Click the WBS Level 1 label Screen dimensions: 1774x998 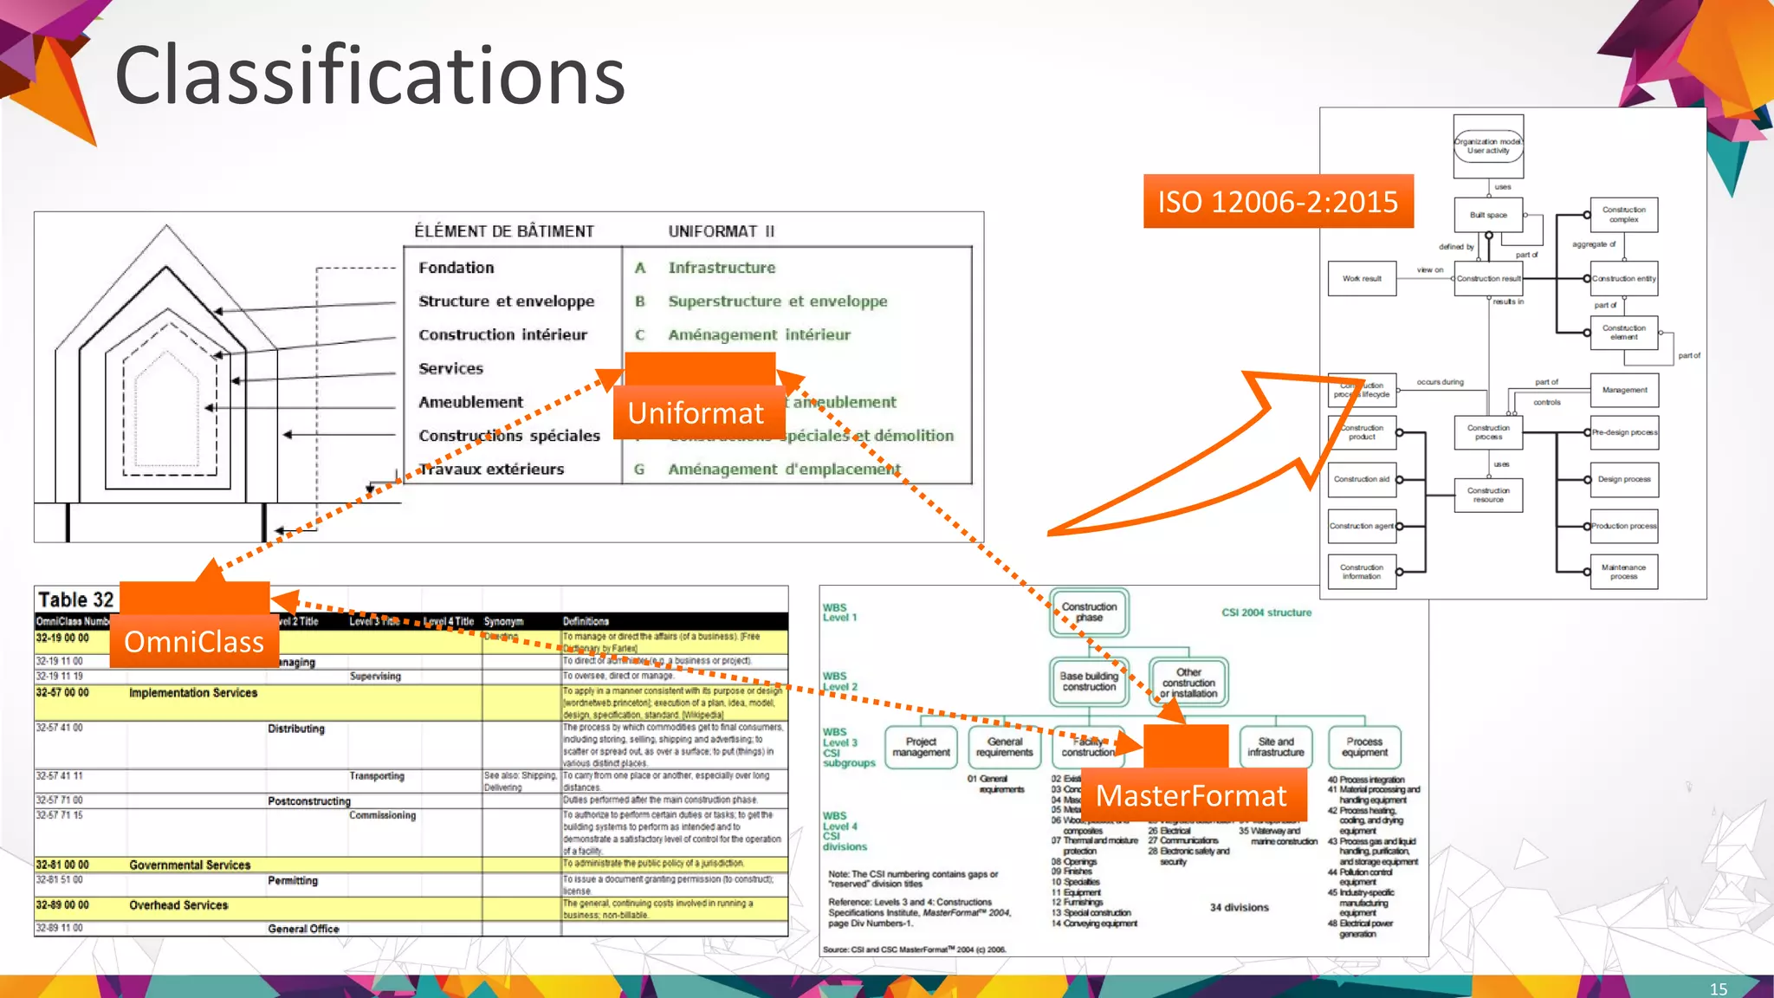pyautogui.click(x=838, y=612)
